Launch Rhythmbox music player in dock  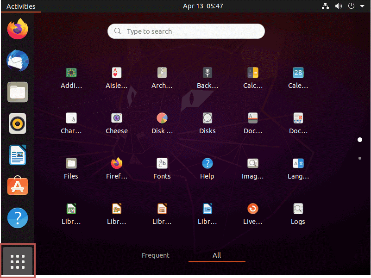click(x=18, y=124)
